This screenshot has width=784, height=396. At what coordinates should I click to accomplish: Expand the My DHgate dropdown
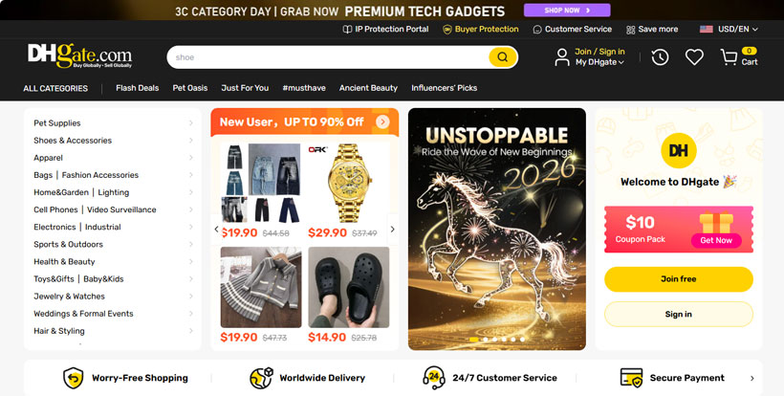coord(599,62)
